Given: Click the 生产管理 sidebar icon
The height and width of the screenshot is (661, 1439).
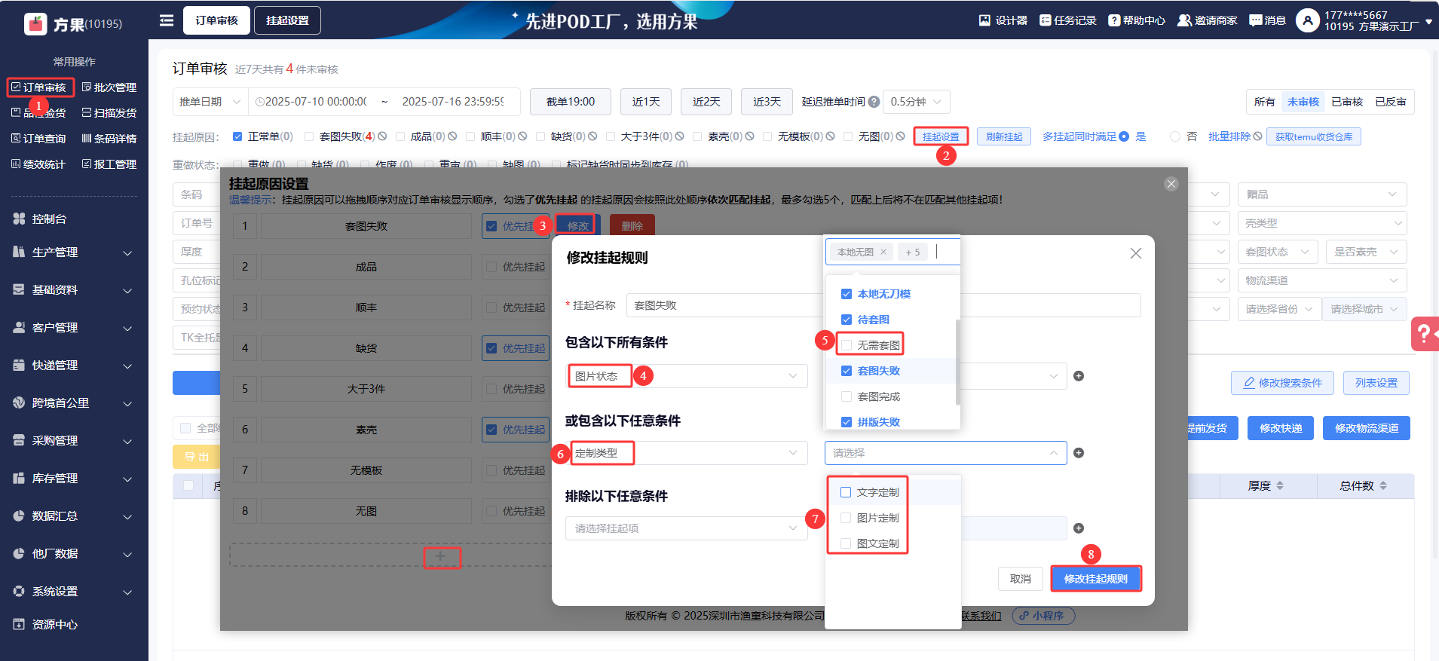Looking at the screenshot, I should pos(19,252).
